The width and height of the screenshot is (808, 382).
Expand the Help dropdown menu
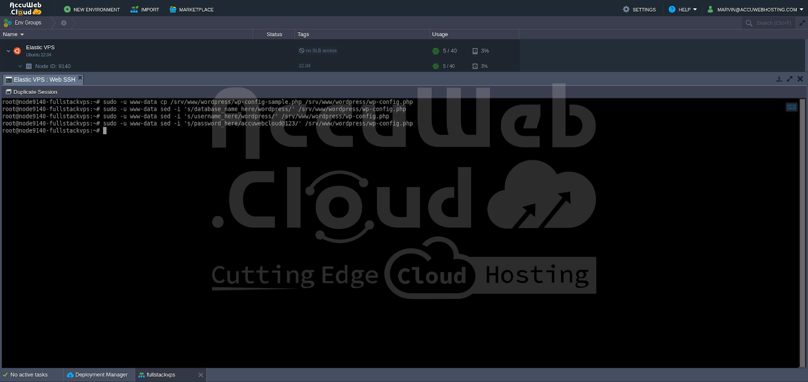pyautogui.click(x=683, y=10)
